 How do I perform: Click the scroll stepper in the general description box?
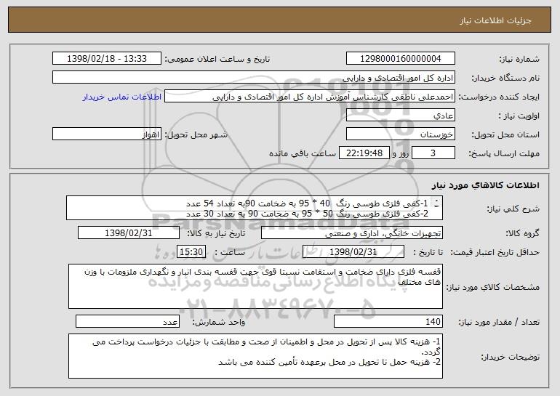point(436,203)
